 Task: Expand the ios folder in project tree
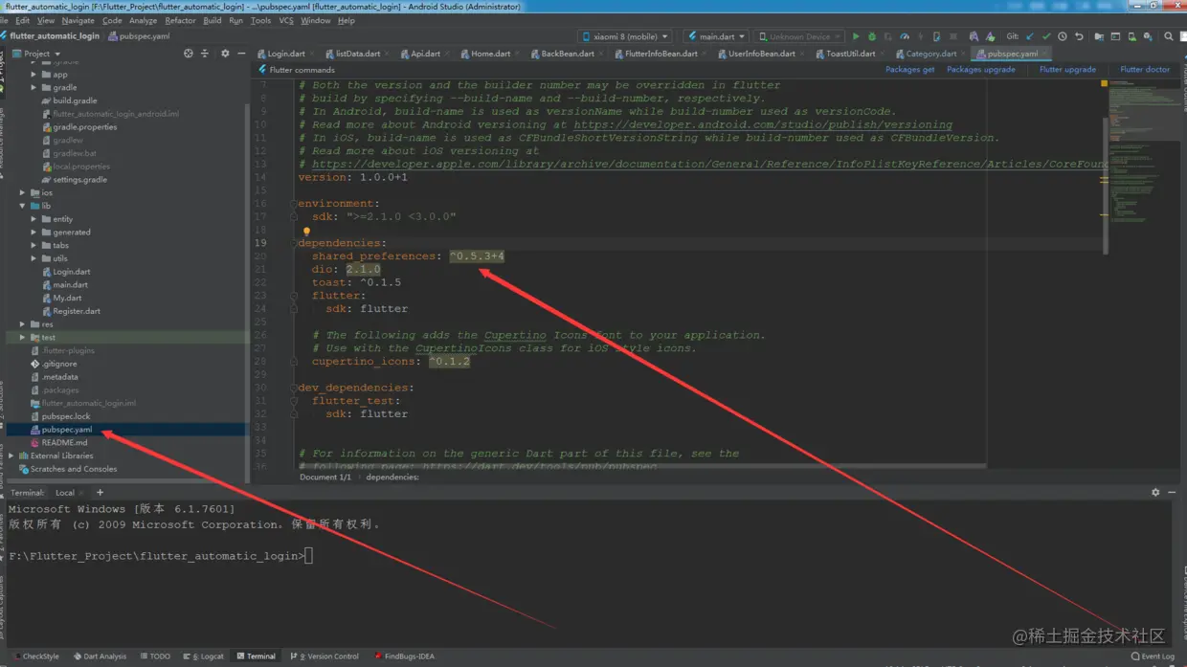23,192
